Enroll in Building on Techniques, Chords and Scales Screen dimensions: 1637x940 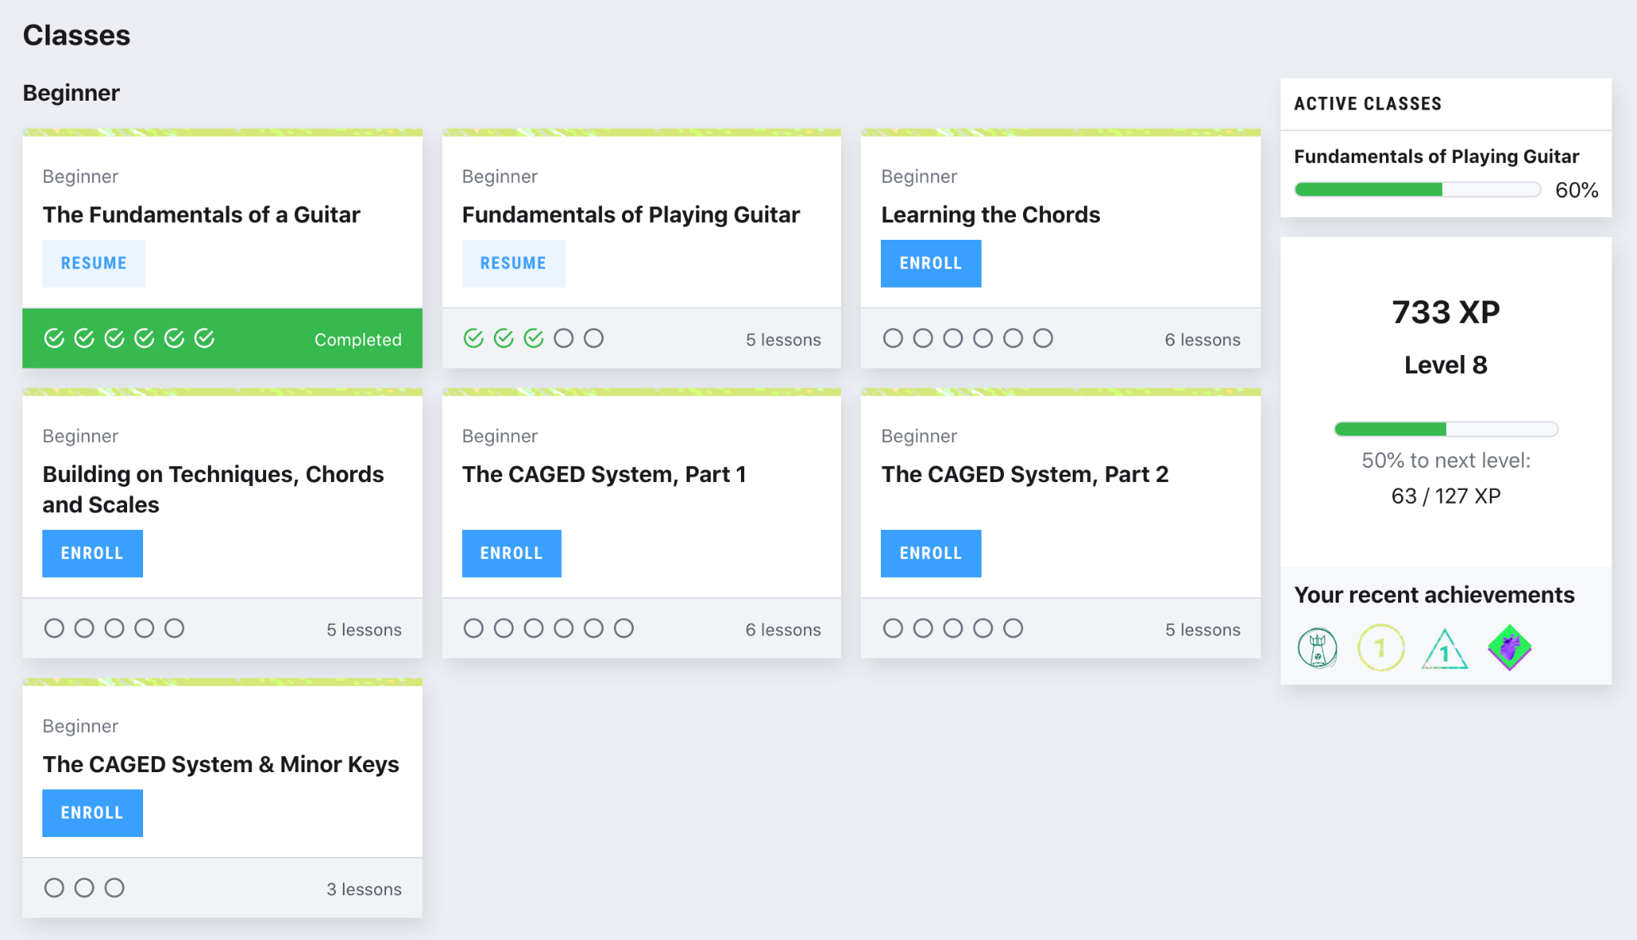pos(92,553)
